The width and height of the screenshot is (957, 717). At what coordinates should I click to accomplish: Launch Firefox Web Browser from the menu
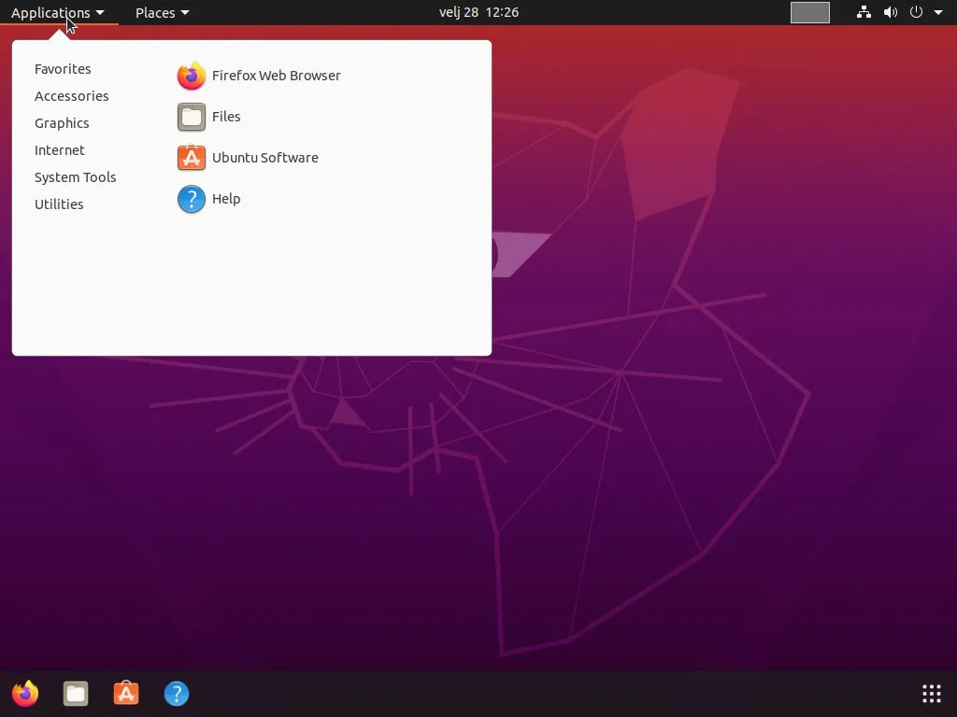tap(276, 76)
